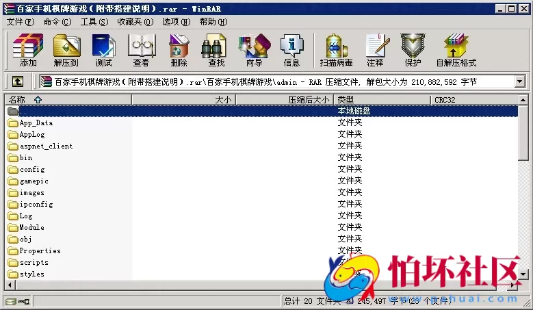Screen dimensions: 533x310
Task: Select the Properties folder row
Action: point(262,251)
